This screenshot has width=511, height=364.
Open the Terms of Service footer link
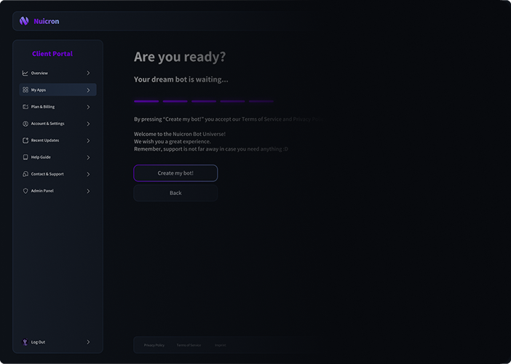189,345
